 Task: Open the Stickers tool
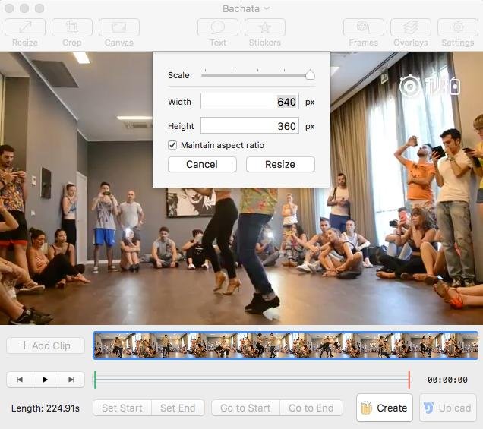265,27
